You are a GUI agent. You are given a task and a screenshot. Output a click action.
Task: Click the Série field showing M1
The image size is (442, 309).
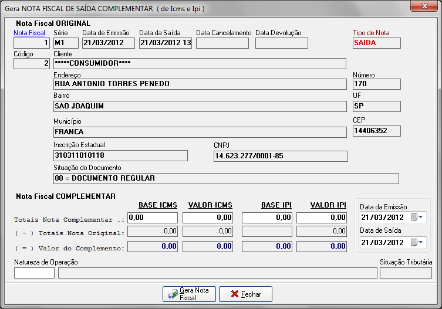(66, 43)
